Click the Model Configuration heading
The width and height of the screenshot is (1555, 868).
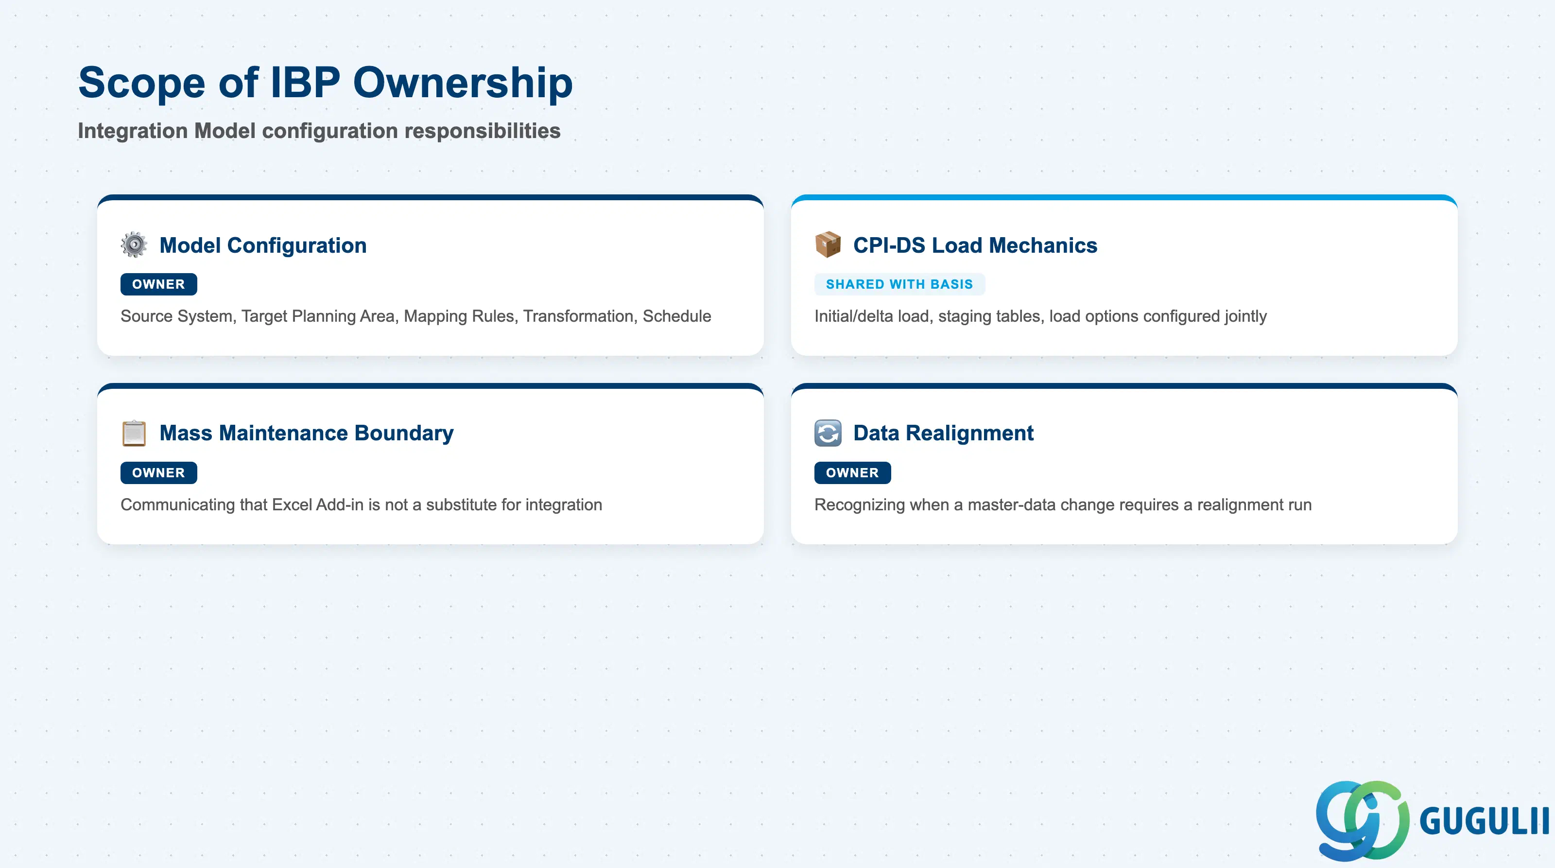(263, 245)
